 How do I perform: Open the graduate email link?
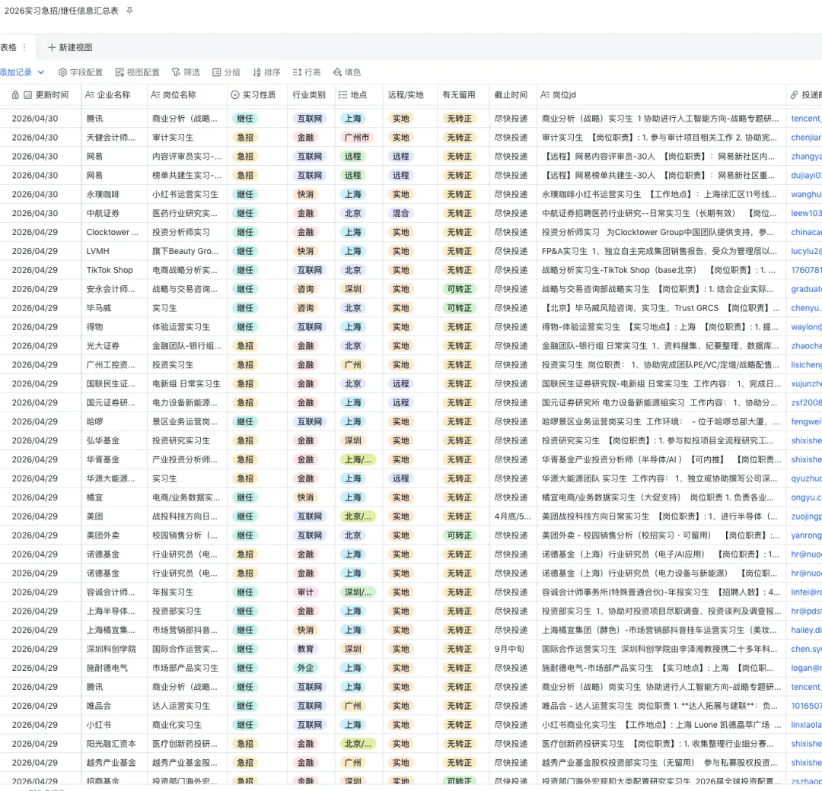point(806,289)
